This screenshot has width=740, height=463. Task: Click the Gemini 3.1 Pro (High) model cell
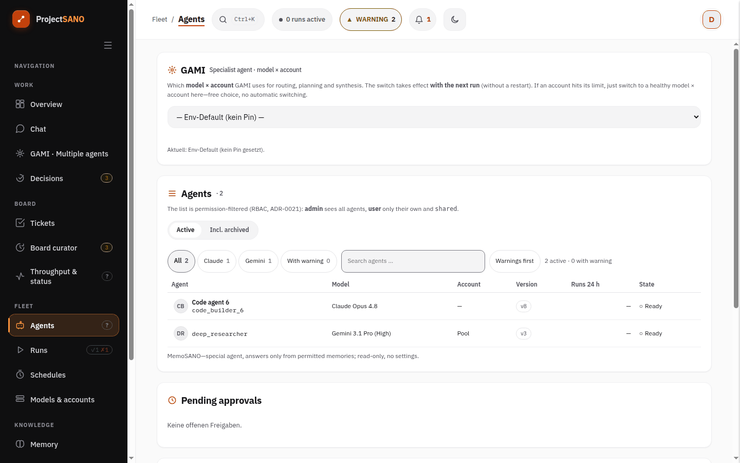(x=361, y=333)
